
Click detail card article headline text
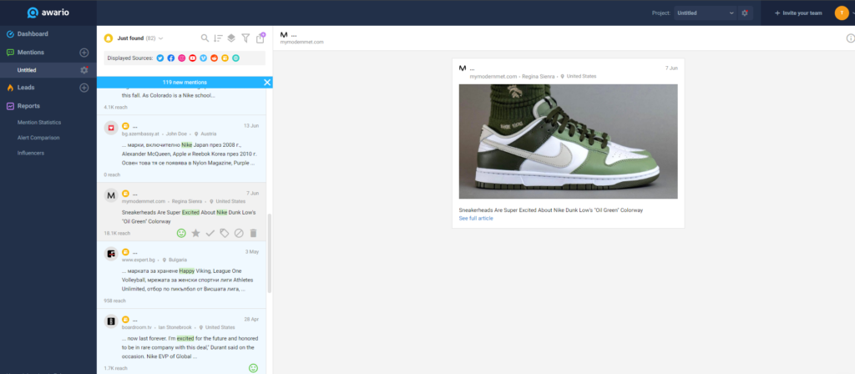551,210
